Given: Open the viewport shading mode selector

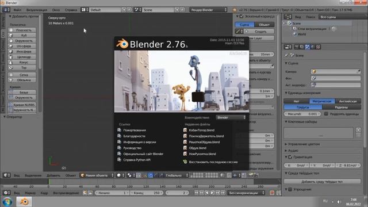Looking at the screenshot, I should [120, 175].
